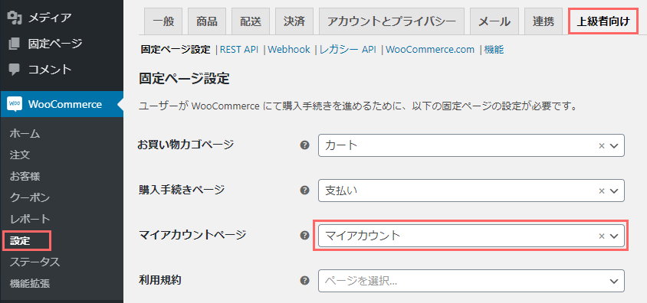Switch to the 商品 tab
647x303 pixels.
click(x=207, y=22)
